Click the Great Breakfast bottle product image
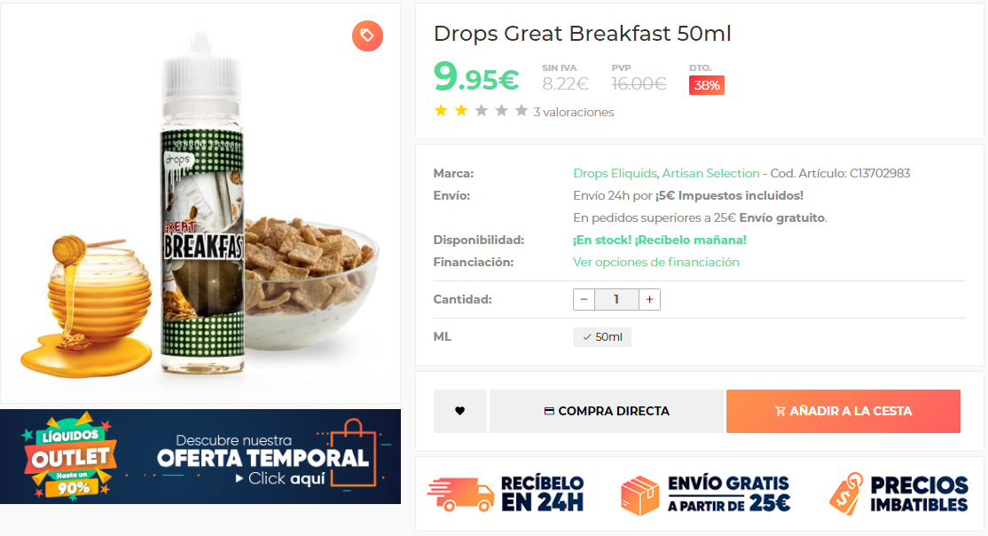This screenshot has width=988, height=536. click(200, 203)
